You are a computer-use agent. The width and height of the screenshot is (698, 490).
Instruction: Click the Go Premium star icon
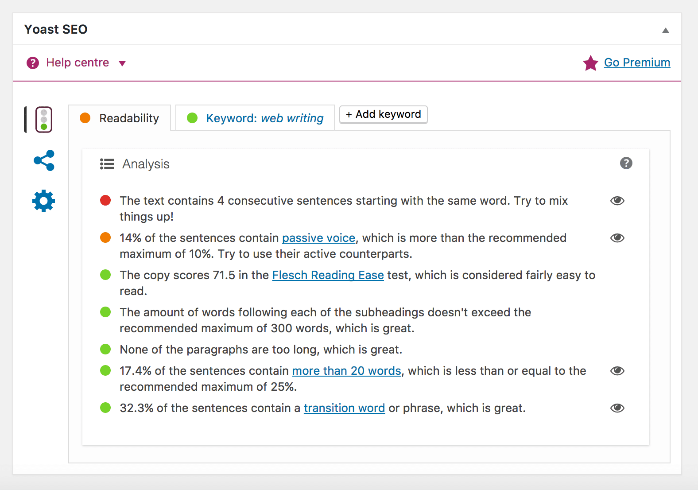[x=590, y=63]
